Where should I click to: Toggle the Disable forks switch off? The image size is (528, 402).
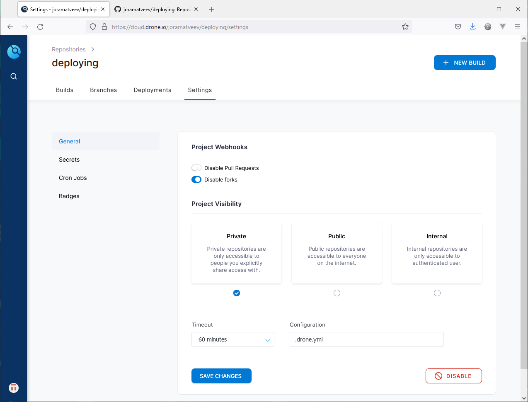(x=196, y=179)
